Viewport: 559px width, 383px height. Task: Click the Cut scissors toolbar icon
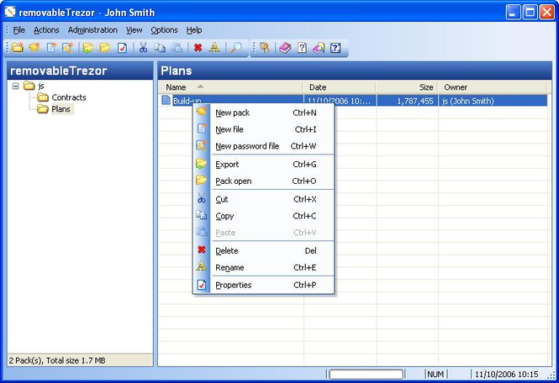coord(143,47)
